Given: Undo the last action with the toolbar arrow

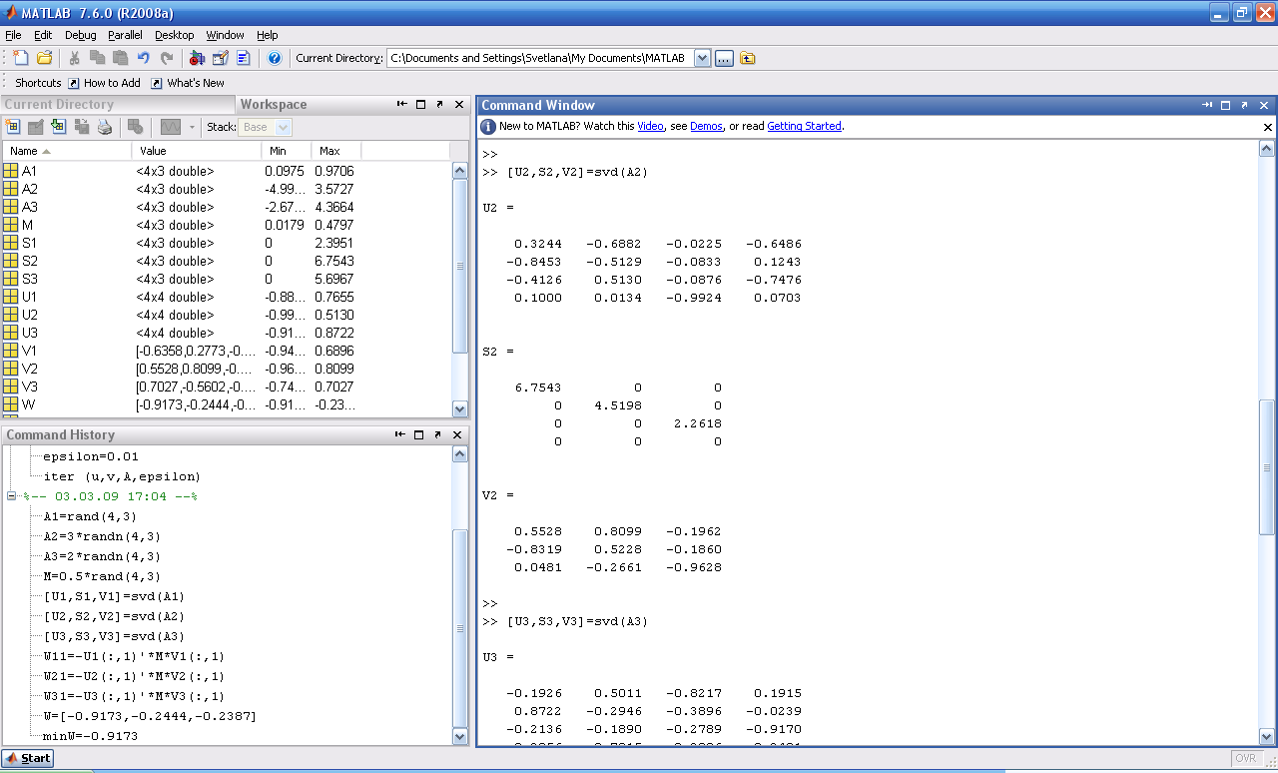Looking at the screenshot, I should tap(143, 58).
